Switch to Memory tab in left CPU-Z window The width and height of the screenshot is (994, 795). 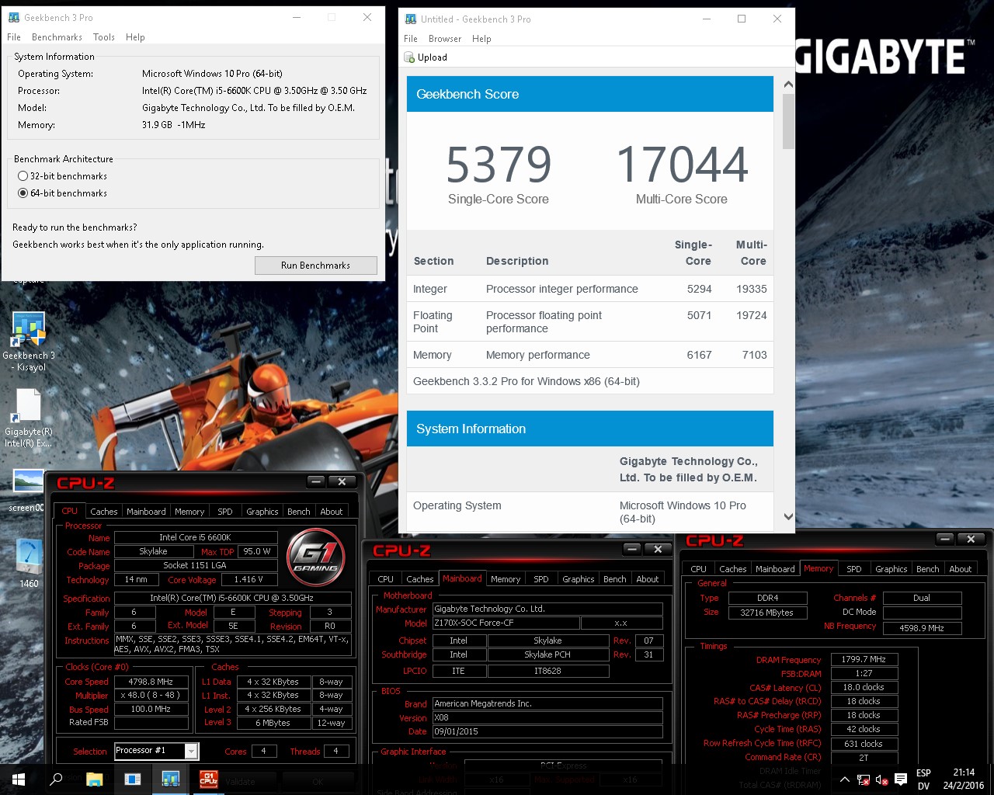[189, 512]
